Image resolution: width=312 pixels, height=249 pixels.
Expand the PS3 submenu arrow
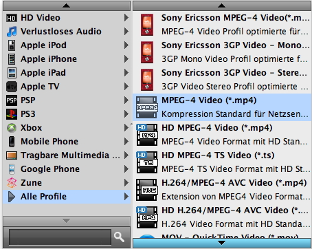click(x=126, y=114)
